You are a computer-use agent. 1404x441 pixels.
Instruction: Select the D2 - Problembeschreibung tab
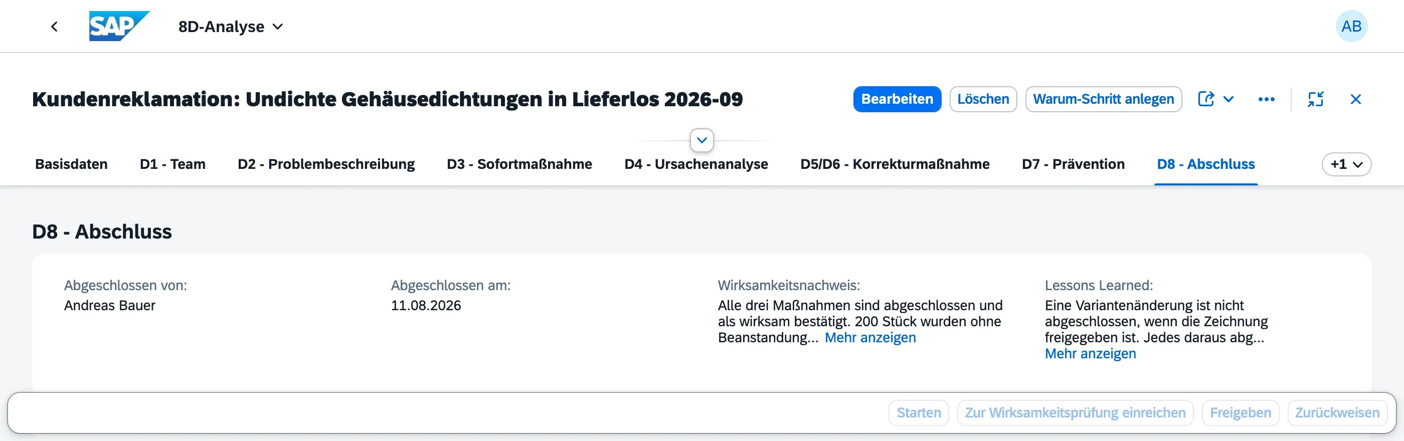tap(326, 164)
